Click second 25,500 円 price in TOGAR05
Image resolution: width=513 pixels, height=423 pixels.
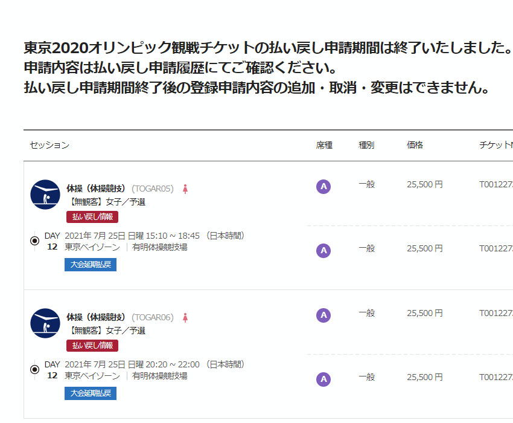425,249
